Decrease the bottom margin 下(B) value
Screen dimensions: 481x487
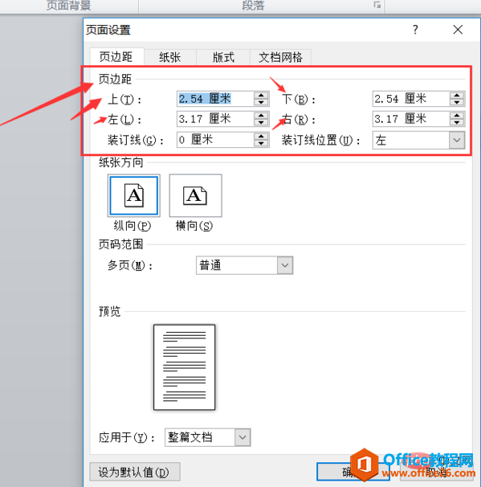(x=457, y=103)
